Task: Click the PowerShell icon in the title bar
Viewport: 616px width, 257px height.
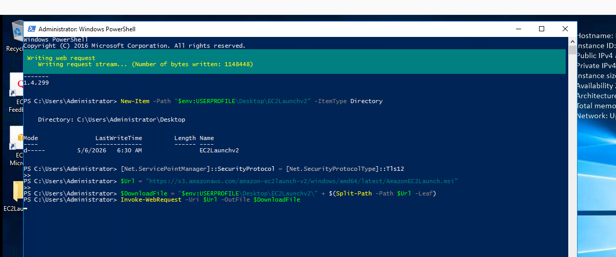Action: coord(31,29)
